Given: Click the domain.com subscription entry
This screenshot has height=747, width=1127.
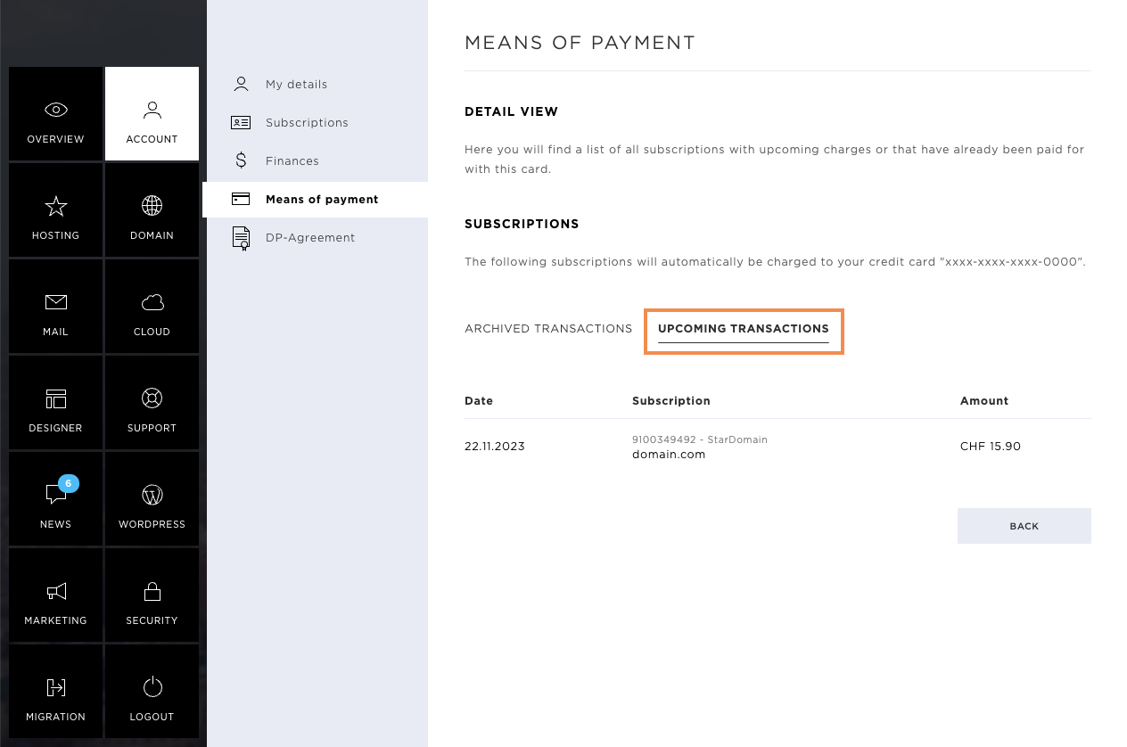Looking at the screenshot, I should tap(669, 455).
